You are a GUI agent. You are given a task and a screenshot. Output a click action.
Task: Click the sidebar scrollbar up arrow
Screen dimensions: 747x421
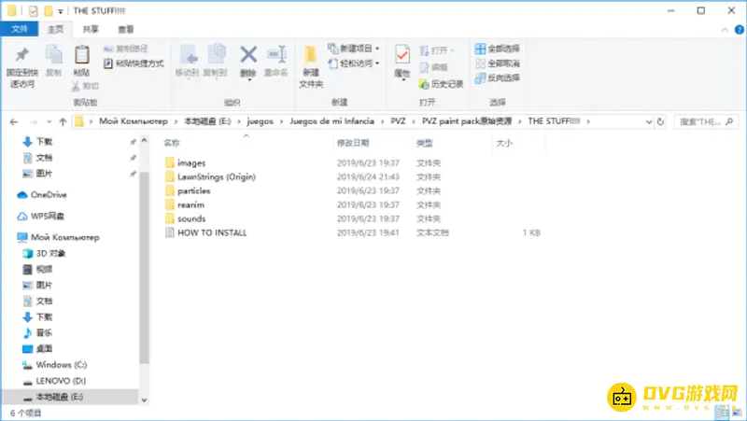145,141
